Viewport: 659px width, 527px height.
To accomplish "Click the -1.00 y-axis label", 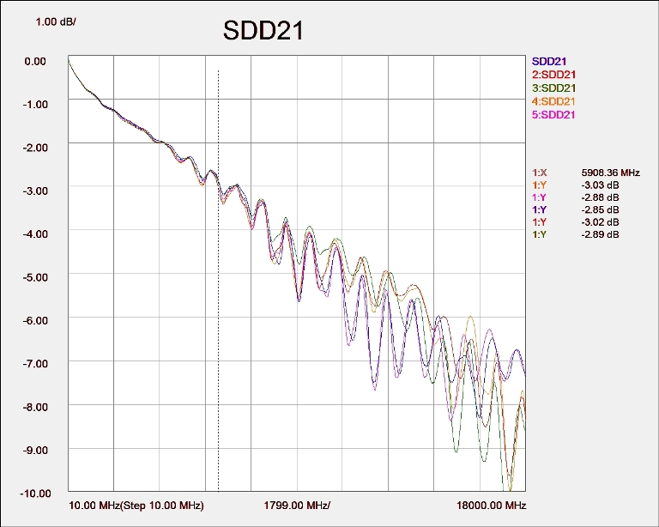I will [35, 104].
